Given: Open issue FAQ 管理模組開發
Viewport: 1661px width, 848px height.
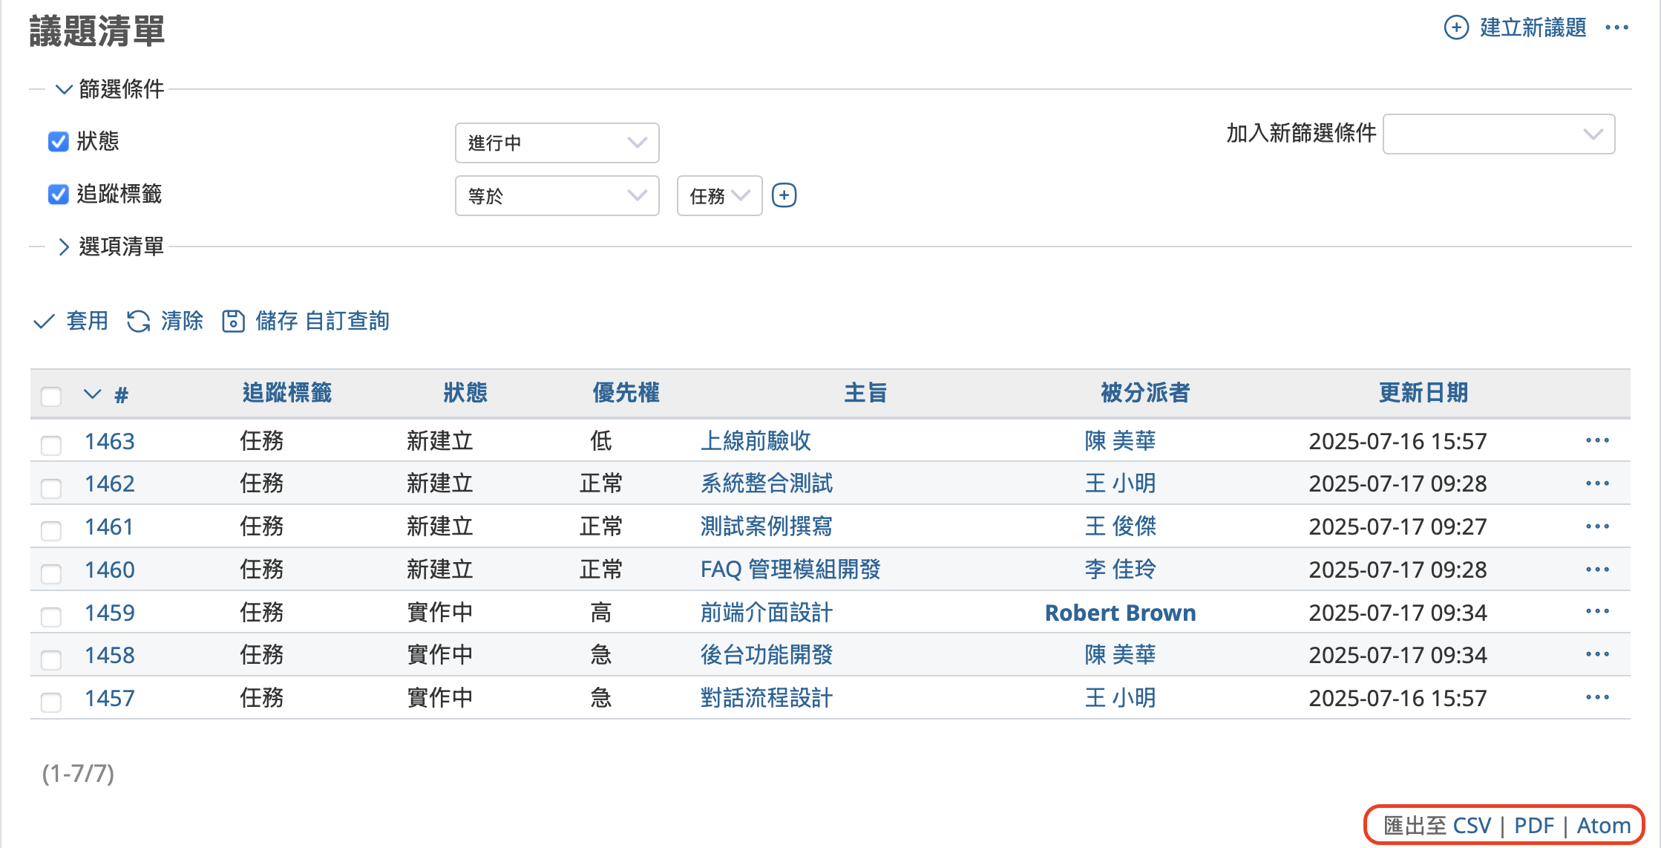Looking at the screenshot, I should 790,570.
